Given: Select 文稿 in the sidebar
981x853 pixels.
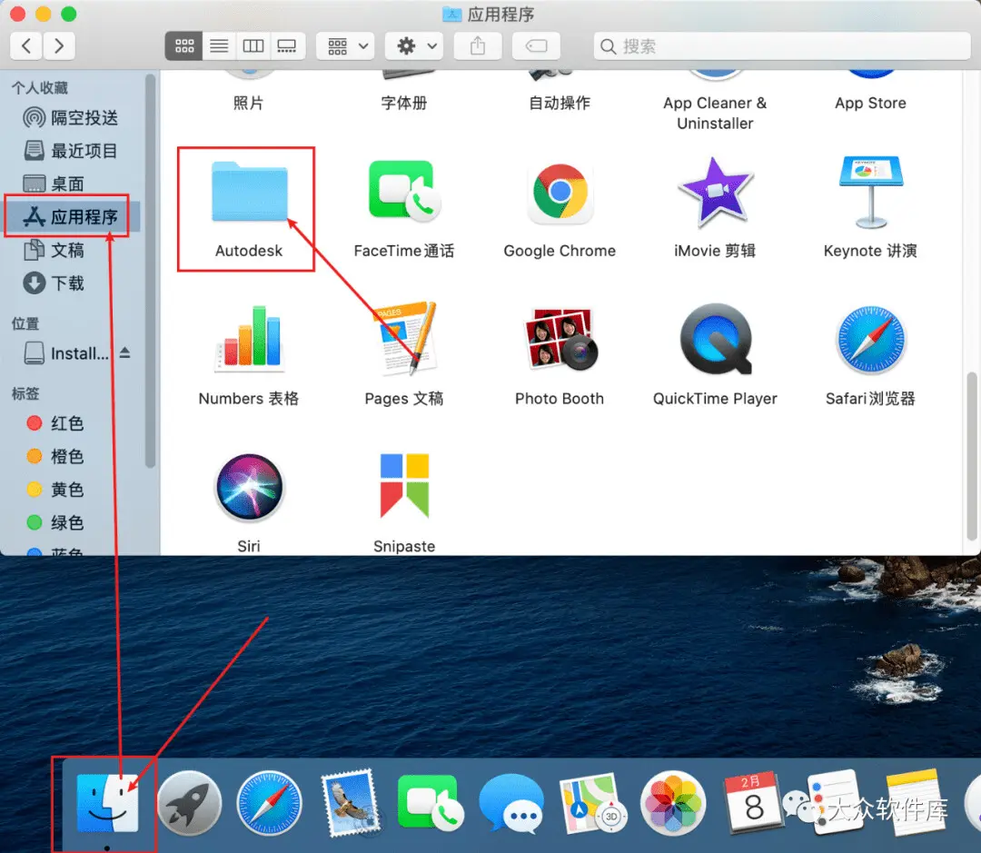Looking at the screenshot, I should coord(71,251).
